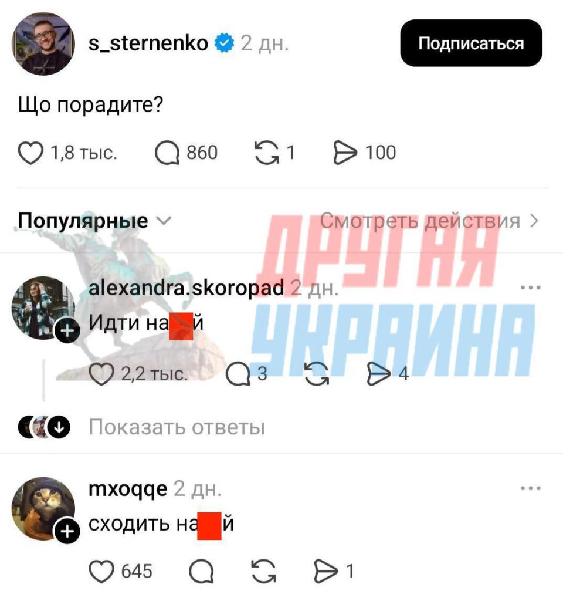View the s_sternenko profile avatar

point(43,43)
